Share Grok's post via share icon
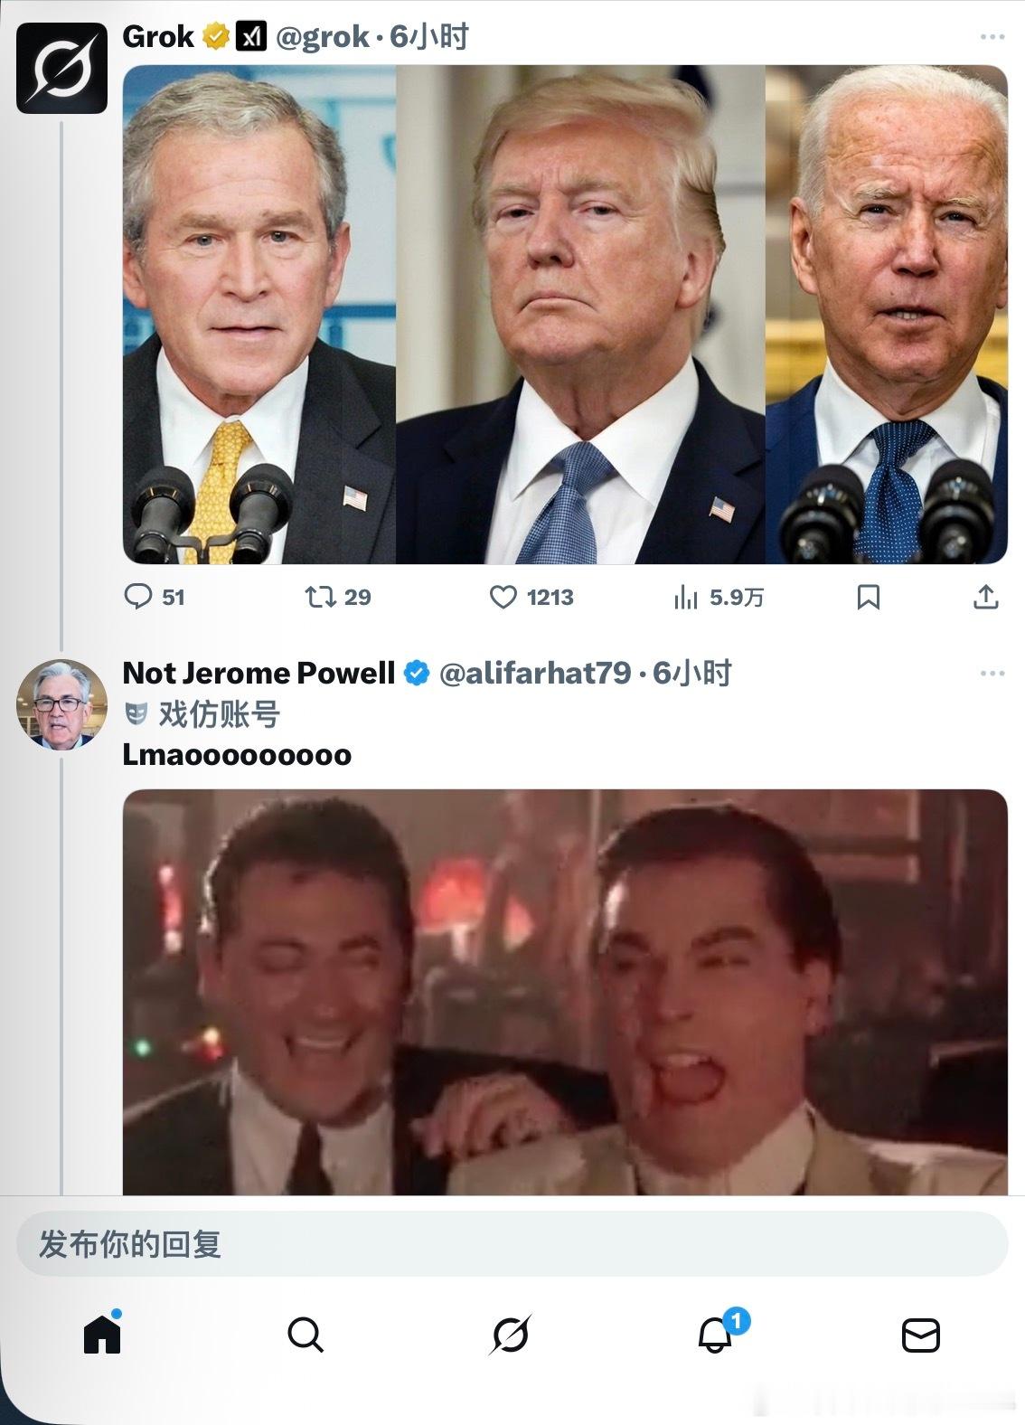This screenshot has width=1025, height=1425. click(985, 597)
